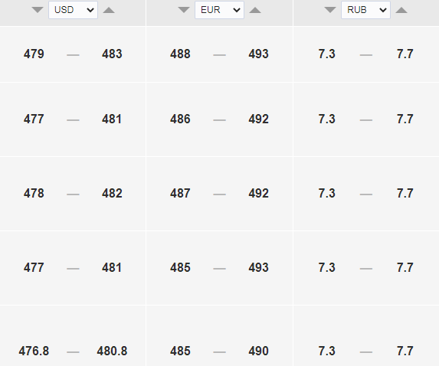
Task: Click the 480.8 USD sell rate
Action: [x=112, y=351]
